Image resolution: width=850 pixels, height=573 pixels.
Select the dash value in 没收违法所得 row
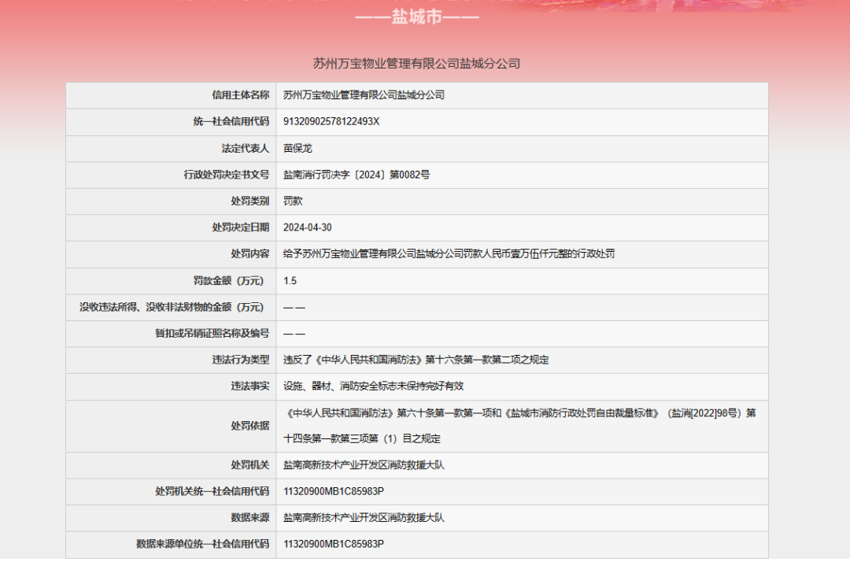pyautogui.click(x=294, y=308)
